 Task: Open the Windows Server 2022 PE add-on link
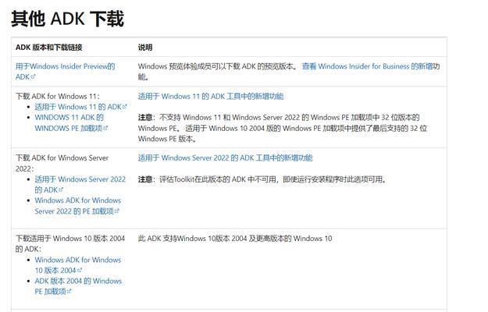coord(78,206)
